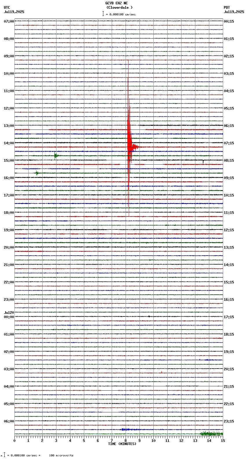Click the PDT row label '12:15'
246x459 pixels.
click(x=229, y=230)
